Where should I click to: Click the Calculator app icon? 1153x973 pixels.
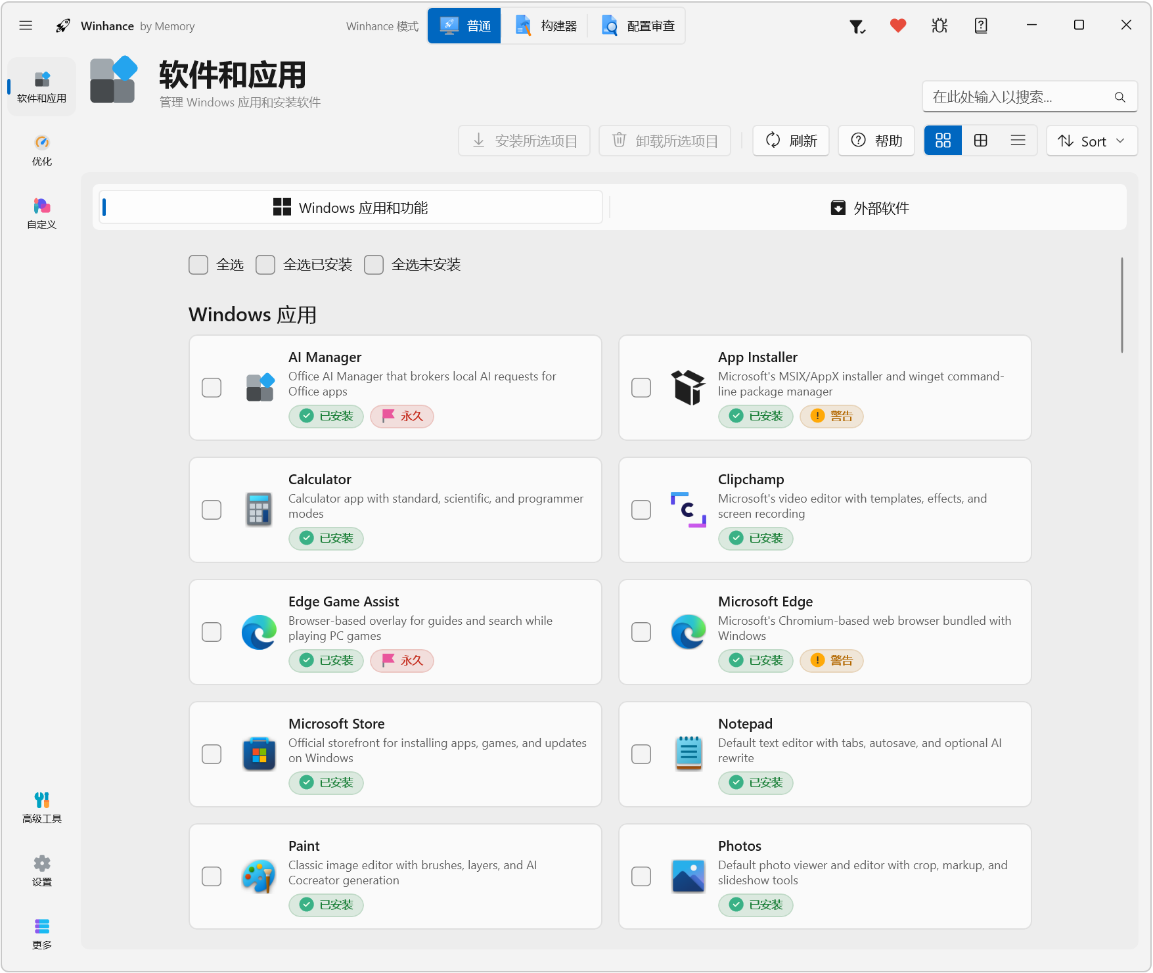(259, 510)
